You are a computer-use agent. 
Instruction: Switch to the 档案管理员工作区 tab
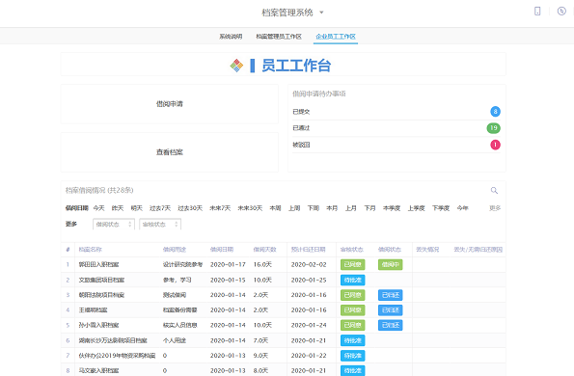click(279, 37)
